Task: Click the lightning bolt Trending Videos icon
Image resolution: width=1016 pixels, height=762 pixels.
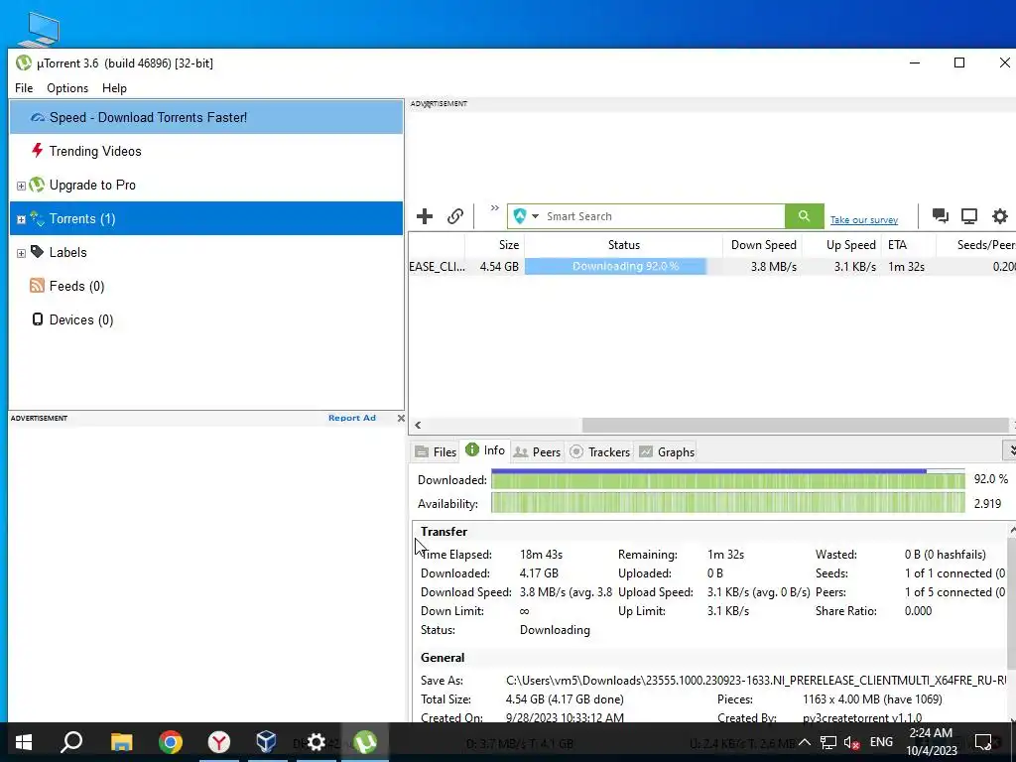Action: pos(37,151)
